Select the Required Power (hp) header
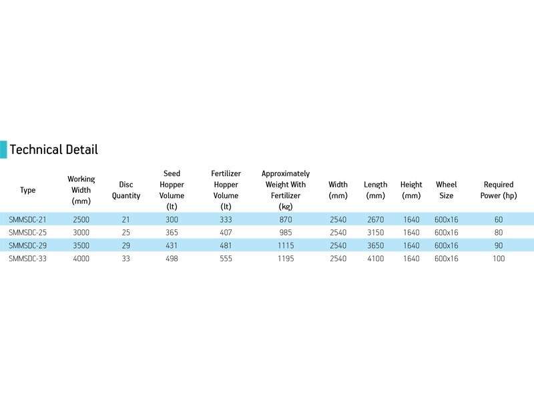 click(499, 190)
